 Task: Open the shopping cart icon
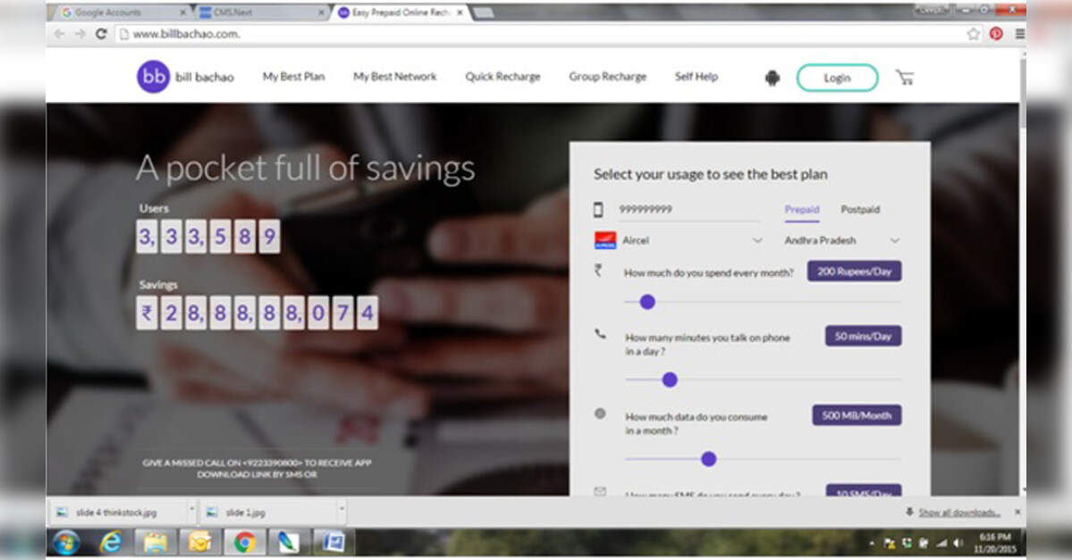(905, 78)
